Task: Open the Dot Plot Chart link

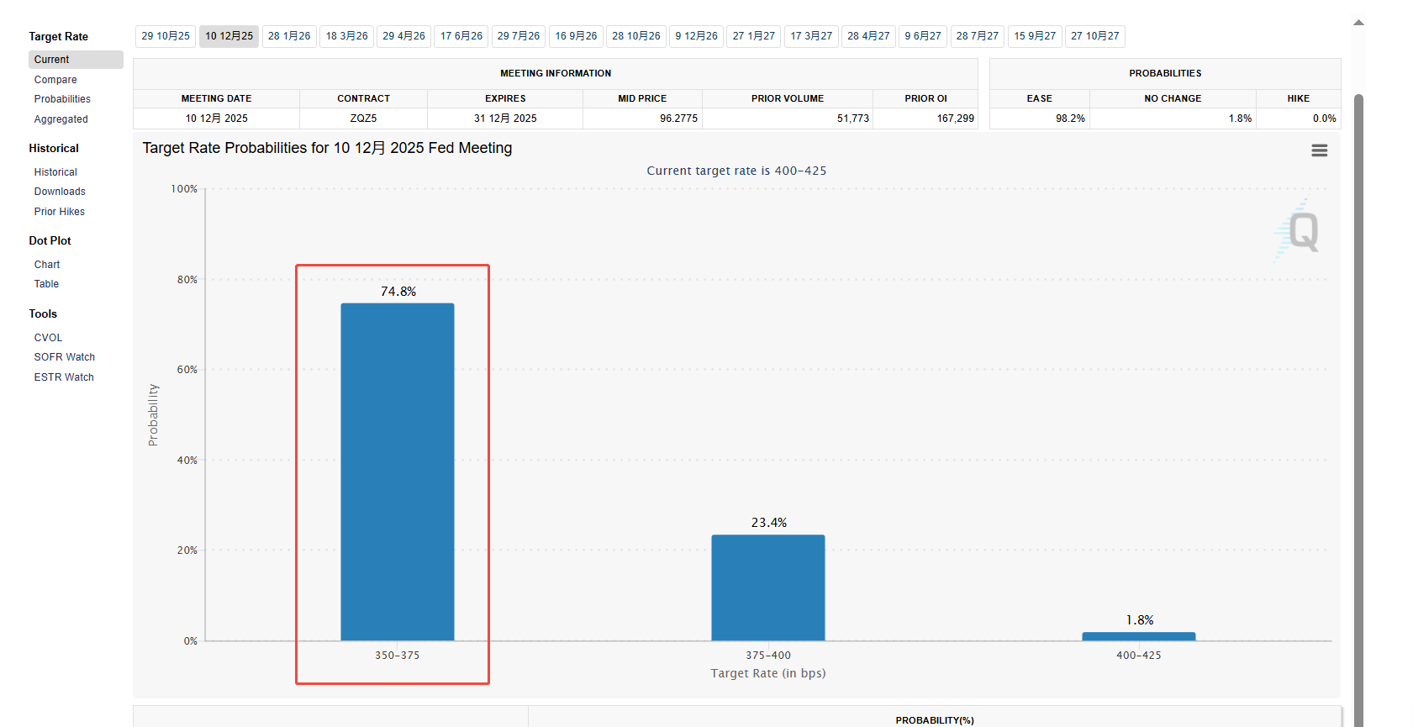Action: tap(47, 265)
